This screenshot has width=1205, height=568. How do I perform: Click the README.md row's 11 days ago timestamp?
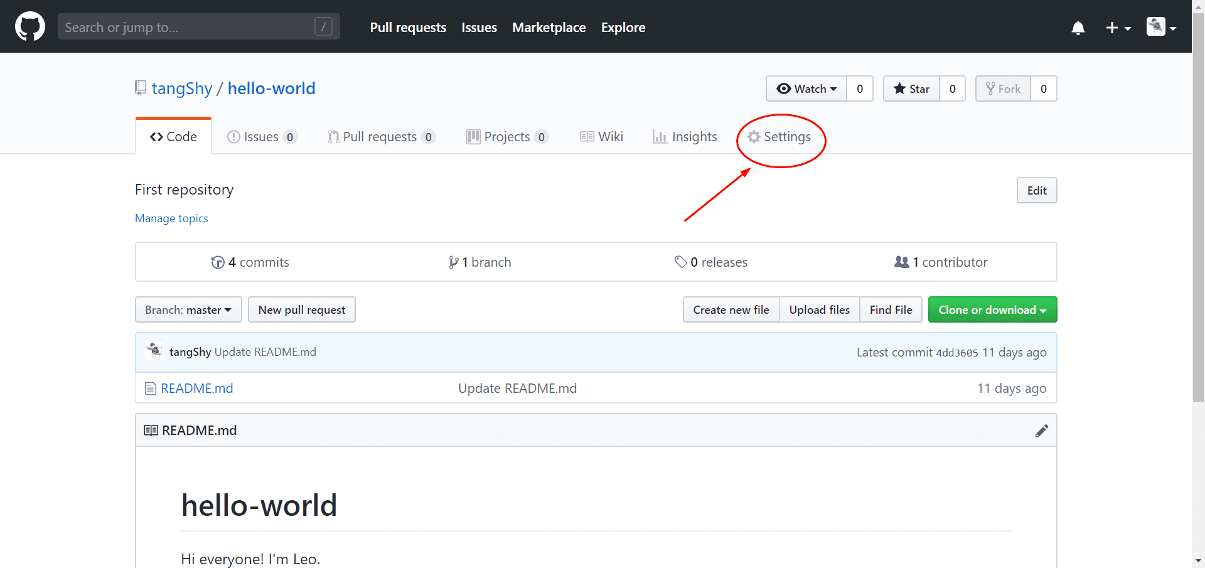(1012, 388)
